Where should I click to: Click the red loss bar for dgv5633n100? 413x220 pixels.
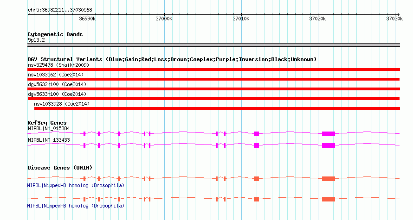[213, 99]
